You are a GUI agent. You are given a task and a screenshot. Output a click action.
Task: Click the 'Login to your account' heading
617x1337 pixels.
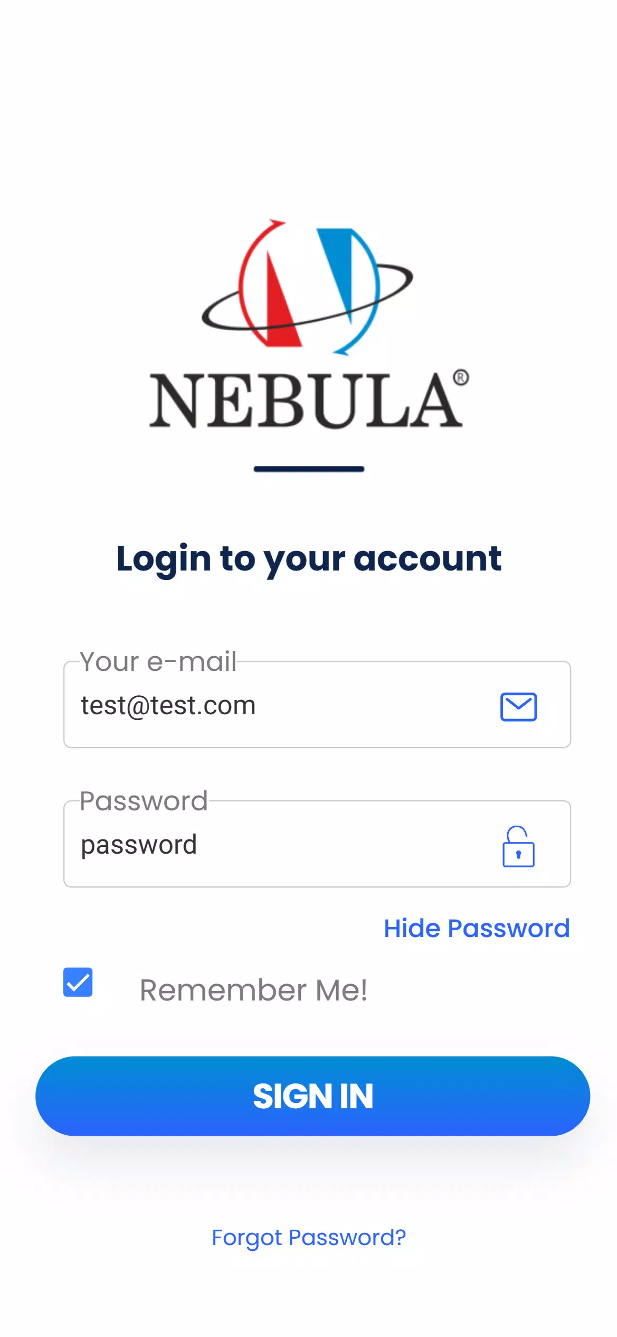[309, 559]
